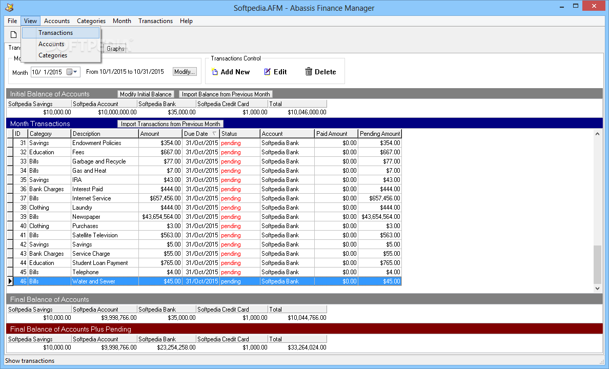Click the Due Date sort arrow

tap(214, 134)
